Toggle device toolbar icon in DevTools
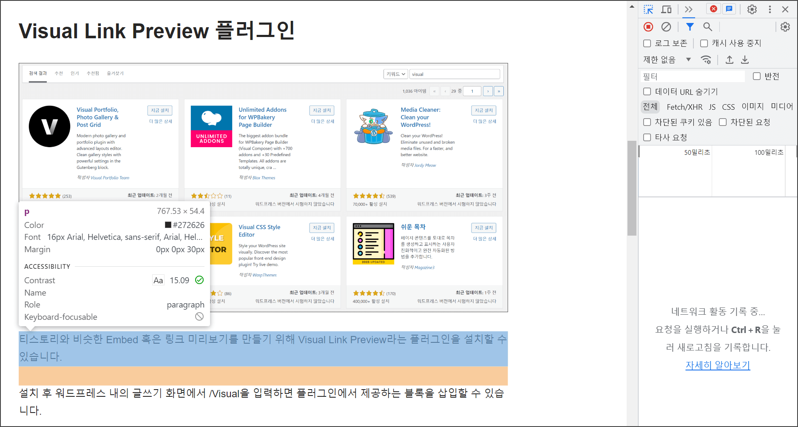 pos(666,9)
